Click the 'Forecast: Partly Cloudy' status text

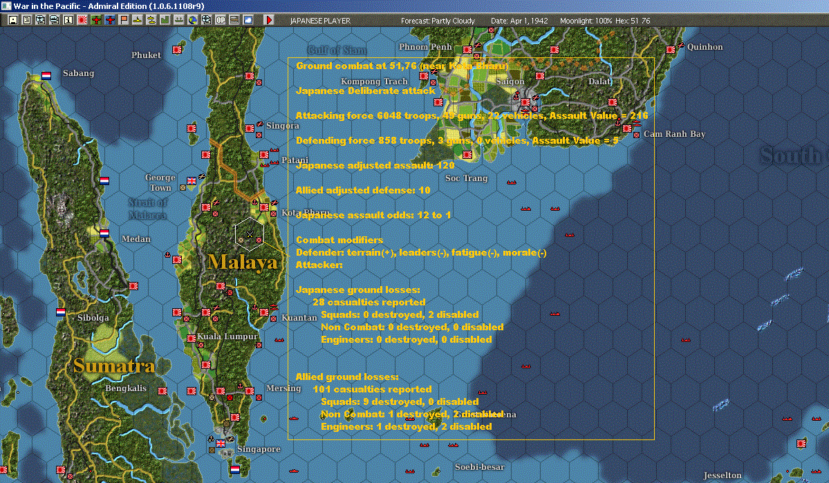(438, 21)
